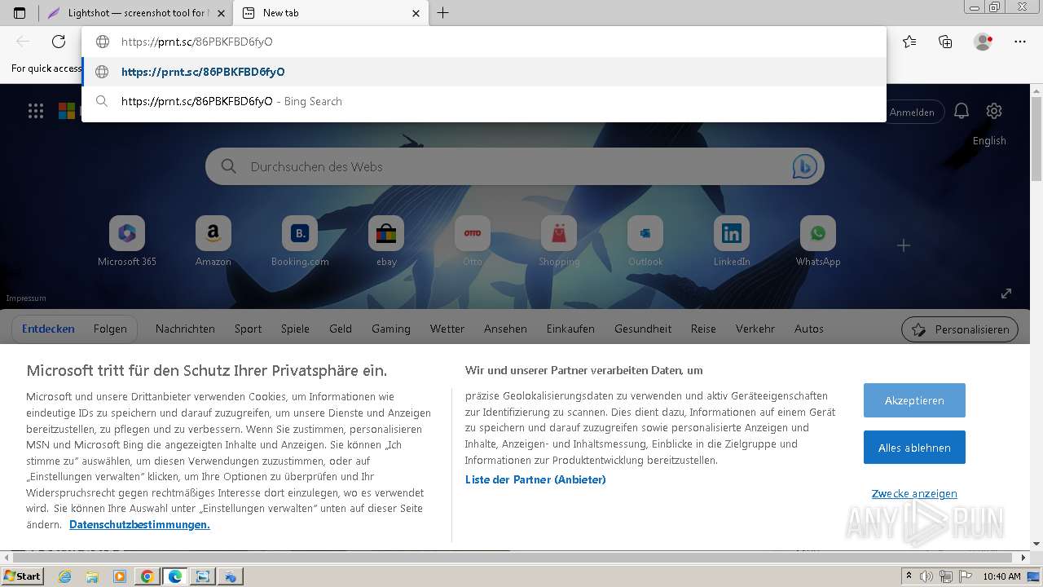Open page settings gear icon

[x=994, y=111]
